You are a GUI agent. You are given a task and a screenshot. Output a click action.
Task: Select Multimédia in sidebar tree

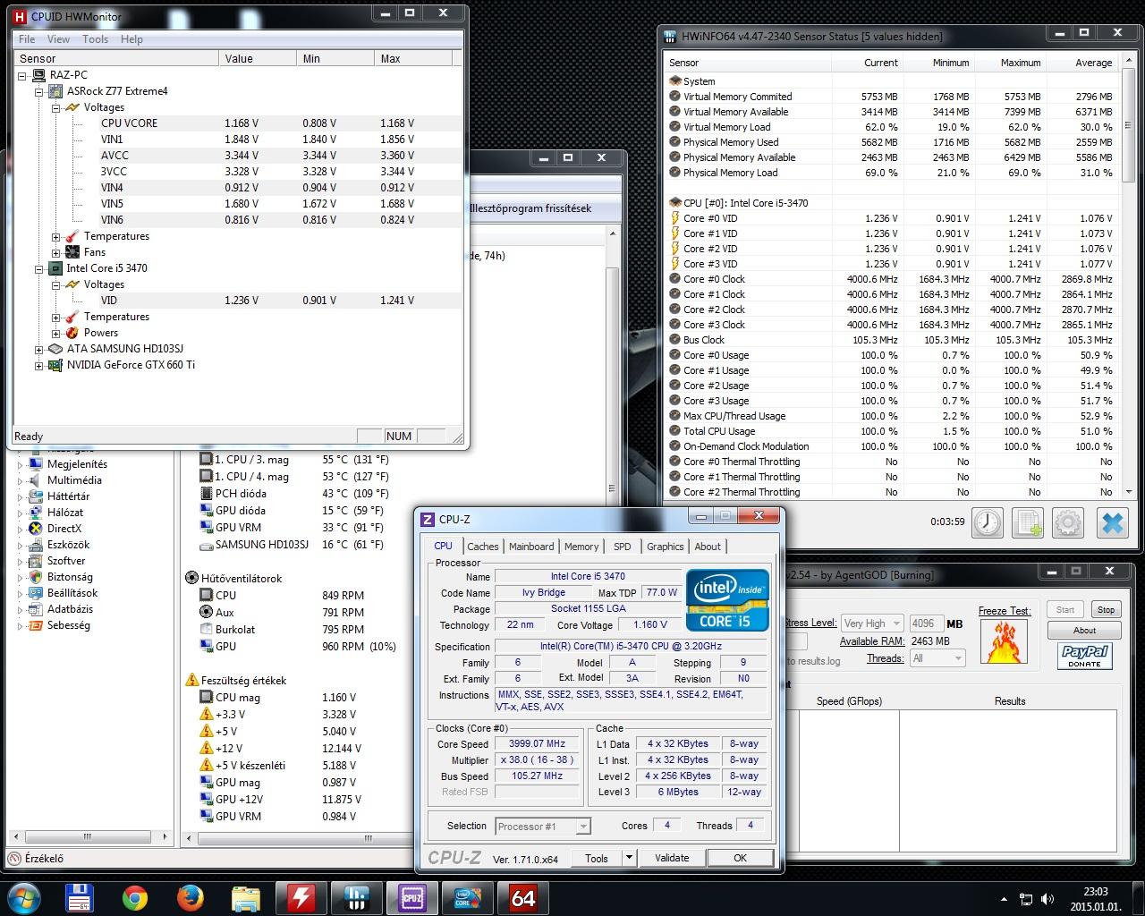point(74,480)
